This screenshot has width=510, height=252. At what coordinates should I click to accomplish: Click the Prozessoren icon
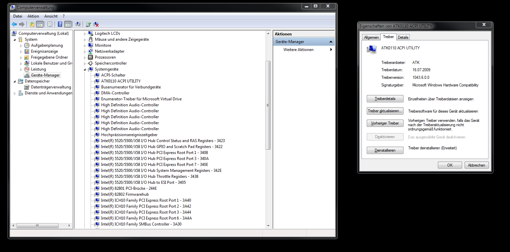[91, 57]
